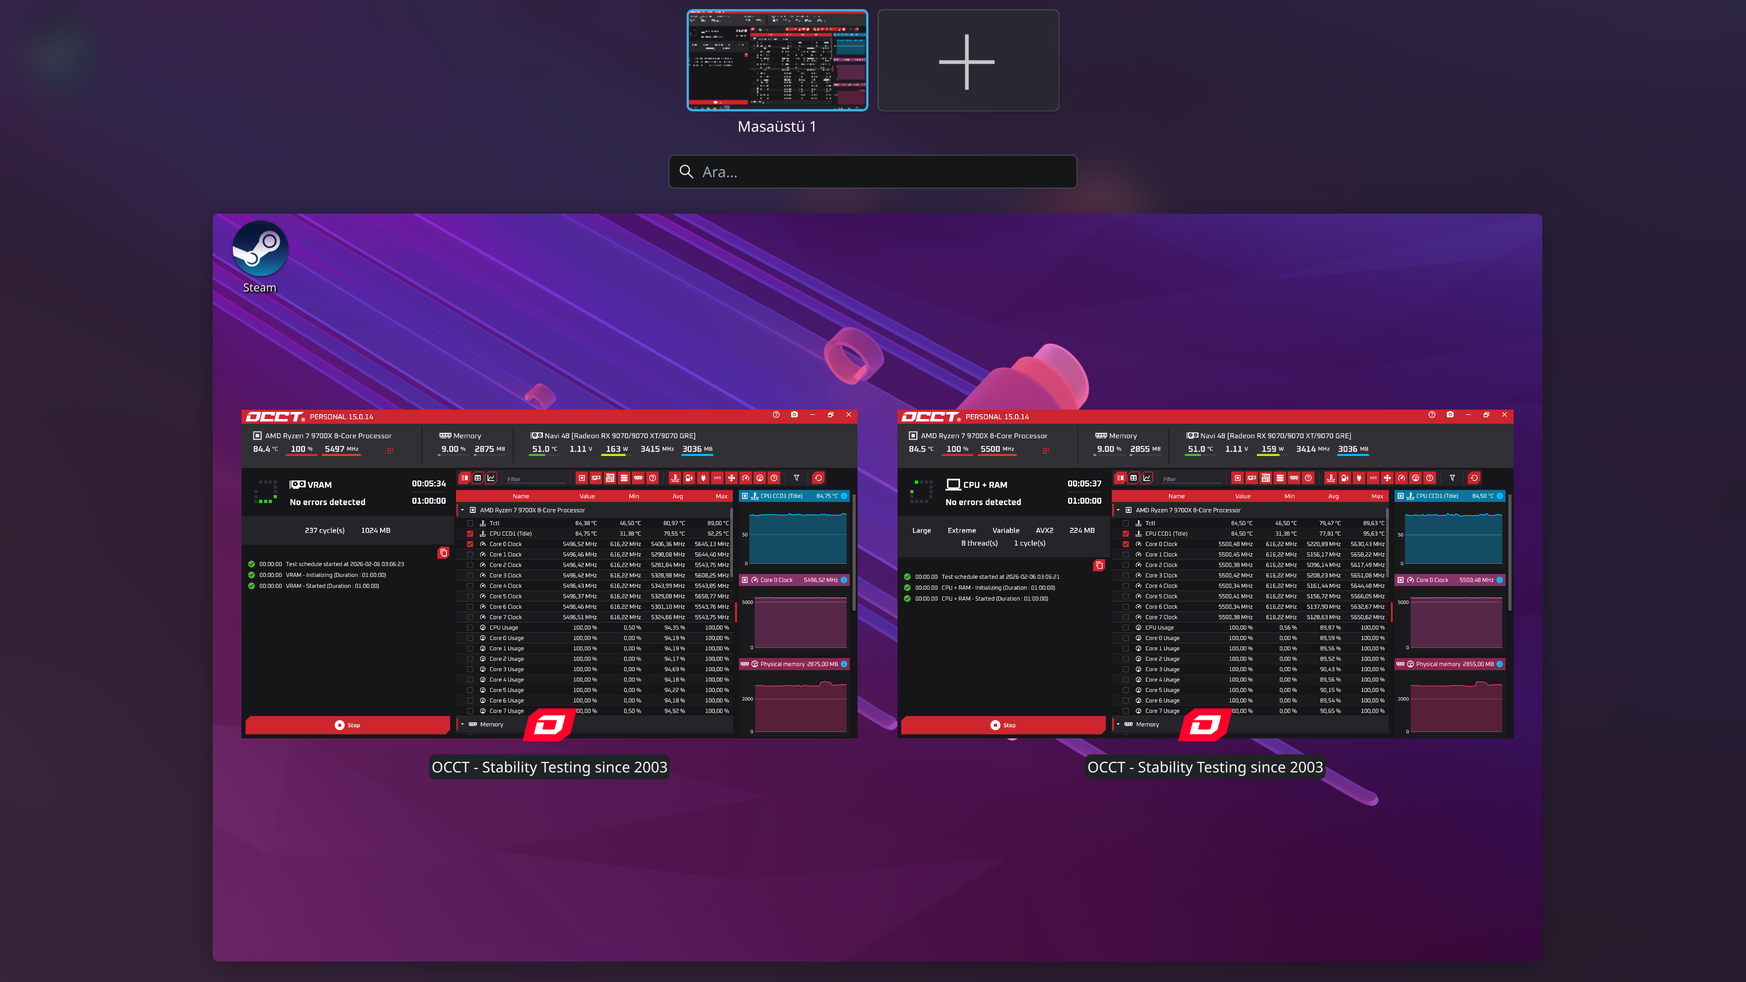The height and width of the screenshot is (982, 1746).
Task: Reset min/max statistics in the CPU + RAM window
Action: pos(1474,478)
